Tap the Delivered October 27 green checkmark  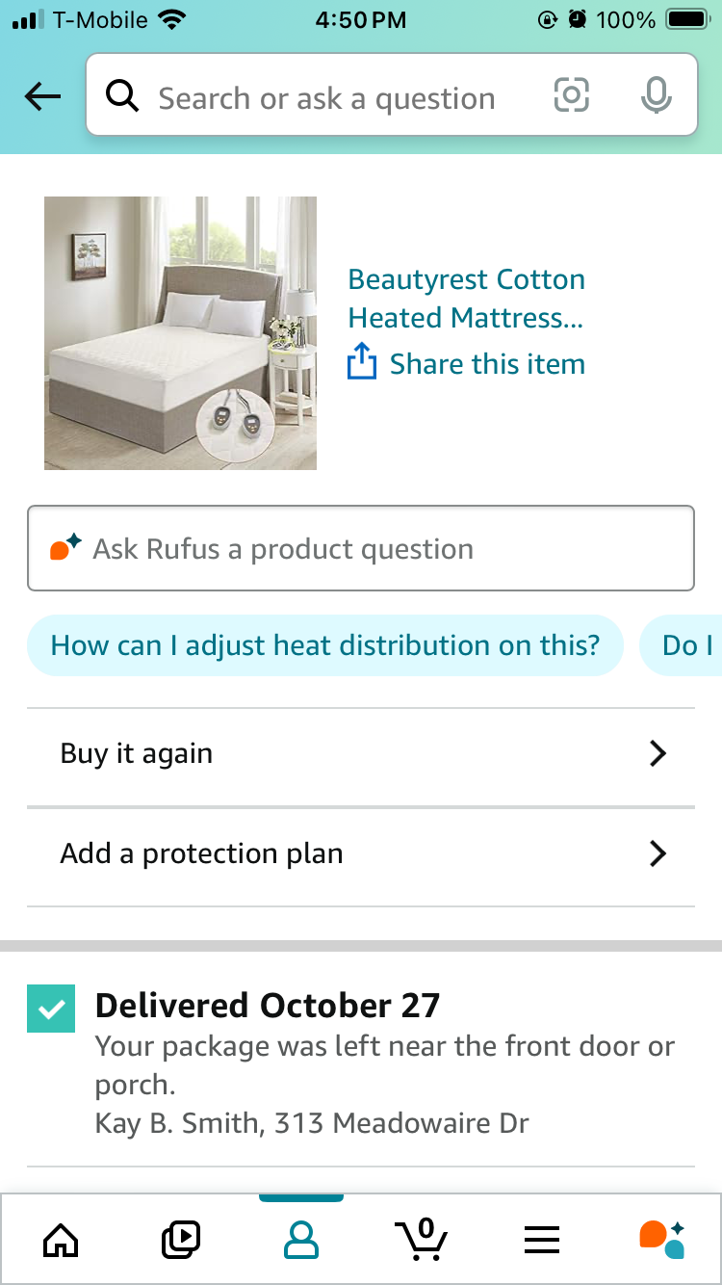(51, 1009)
